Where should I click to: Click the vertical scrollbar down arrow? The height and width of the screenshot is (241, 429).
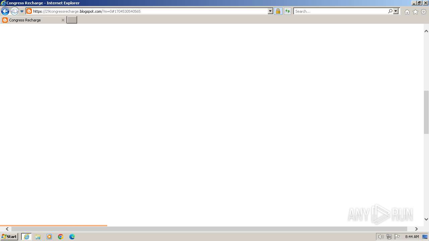(426, 219)
